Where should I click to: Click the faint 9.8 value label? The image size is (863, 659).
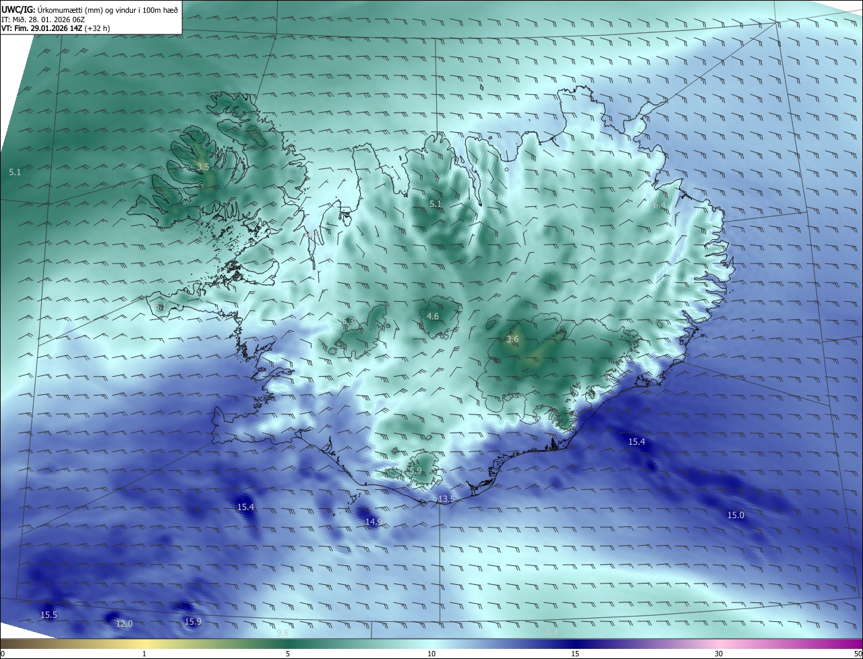coord(282,633)
